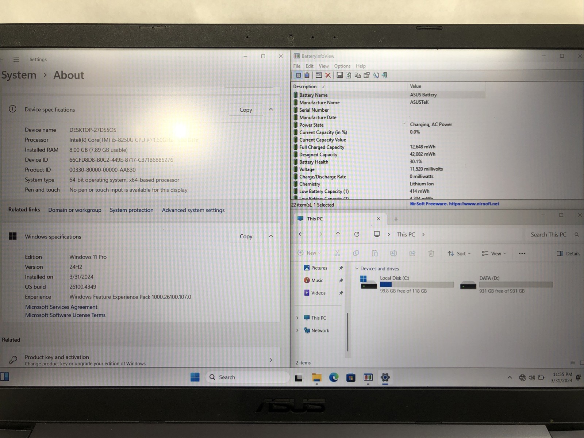Refresh the This PC folder view
This screenshot has height=438, width=584.
(x=357, y=234)
